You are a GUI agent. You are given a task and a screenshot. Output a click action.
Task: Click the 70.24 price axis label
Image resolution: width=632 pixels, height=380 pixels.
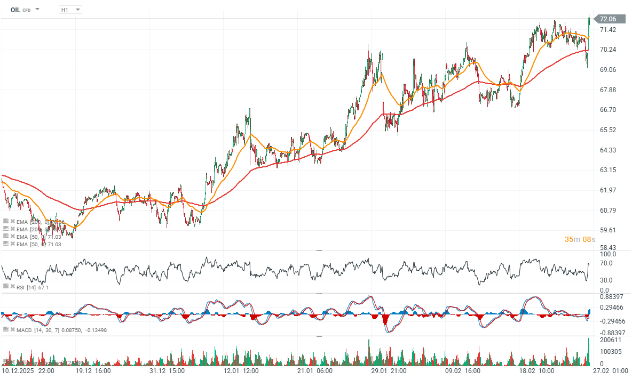click(x=608, y=50)
